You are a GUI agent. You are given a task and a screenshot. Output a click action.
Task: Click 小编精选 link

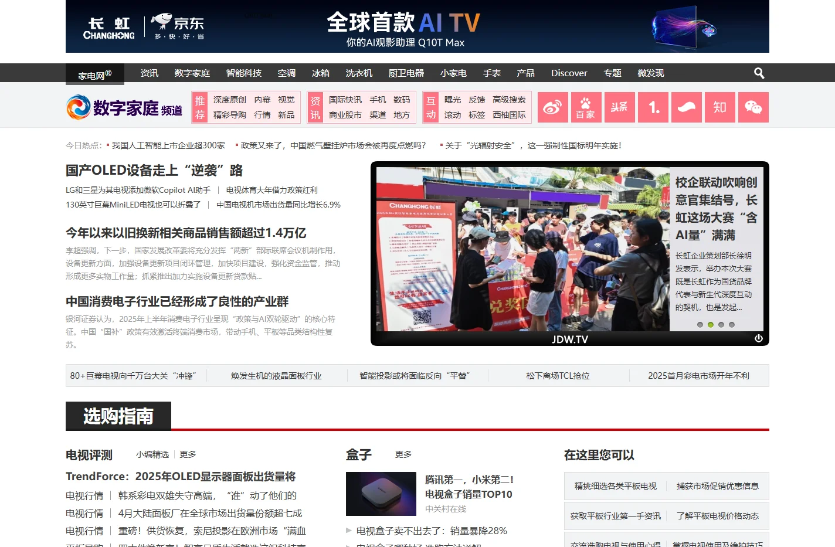tap(152, 454)
